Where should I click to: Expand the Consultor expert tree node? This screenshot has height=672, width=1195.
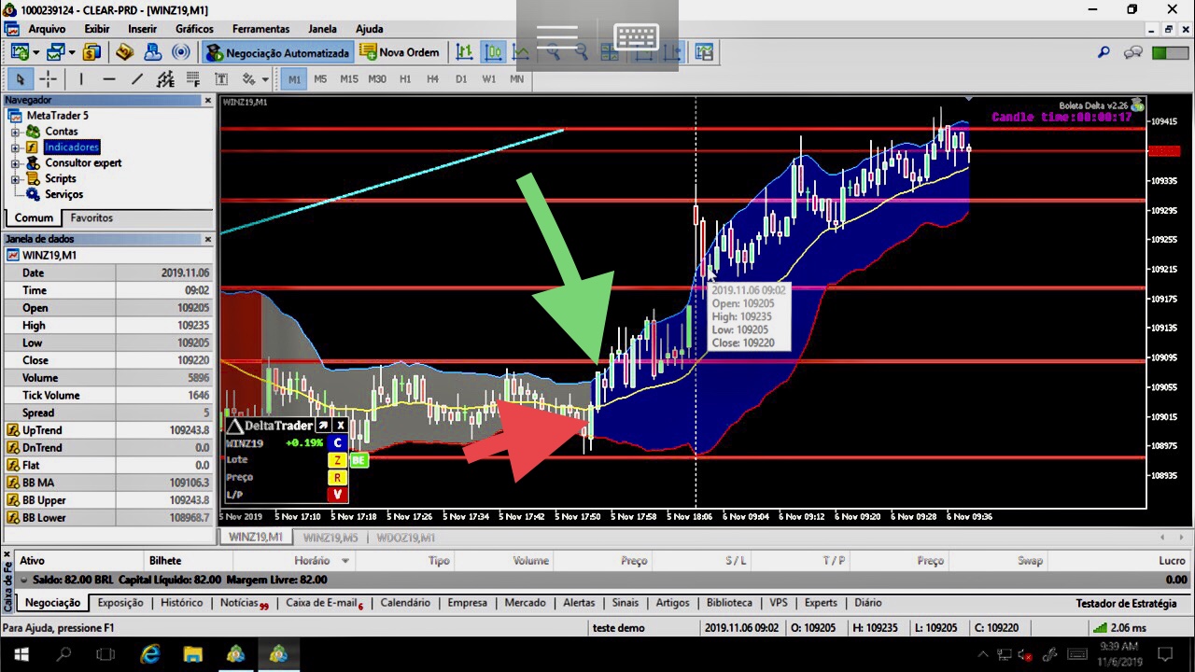(15, 163)
